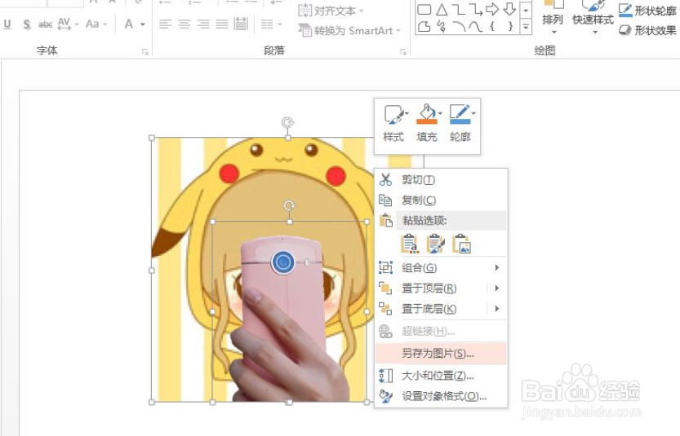Expand Bring to Front submenu arrow
Image resolution: width=680 pixels, height=436 pixels.
coord(497,288)
